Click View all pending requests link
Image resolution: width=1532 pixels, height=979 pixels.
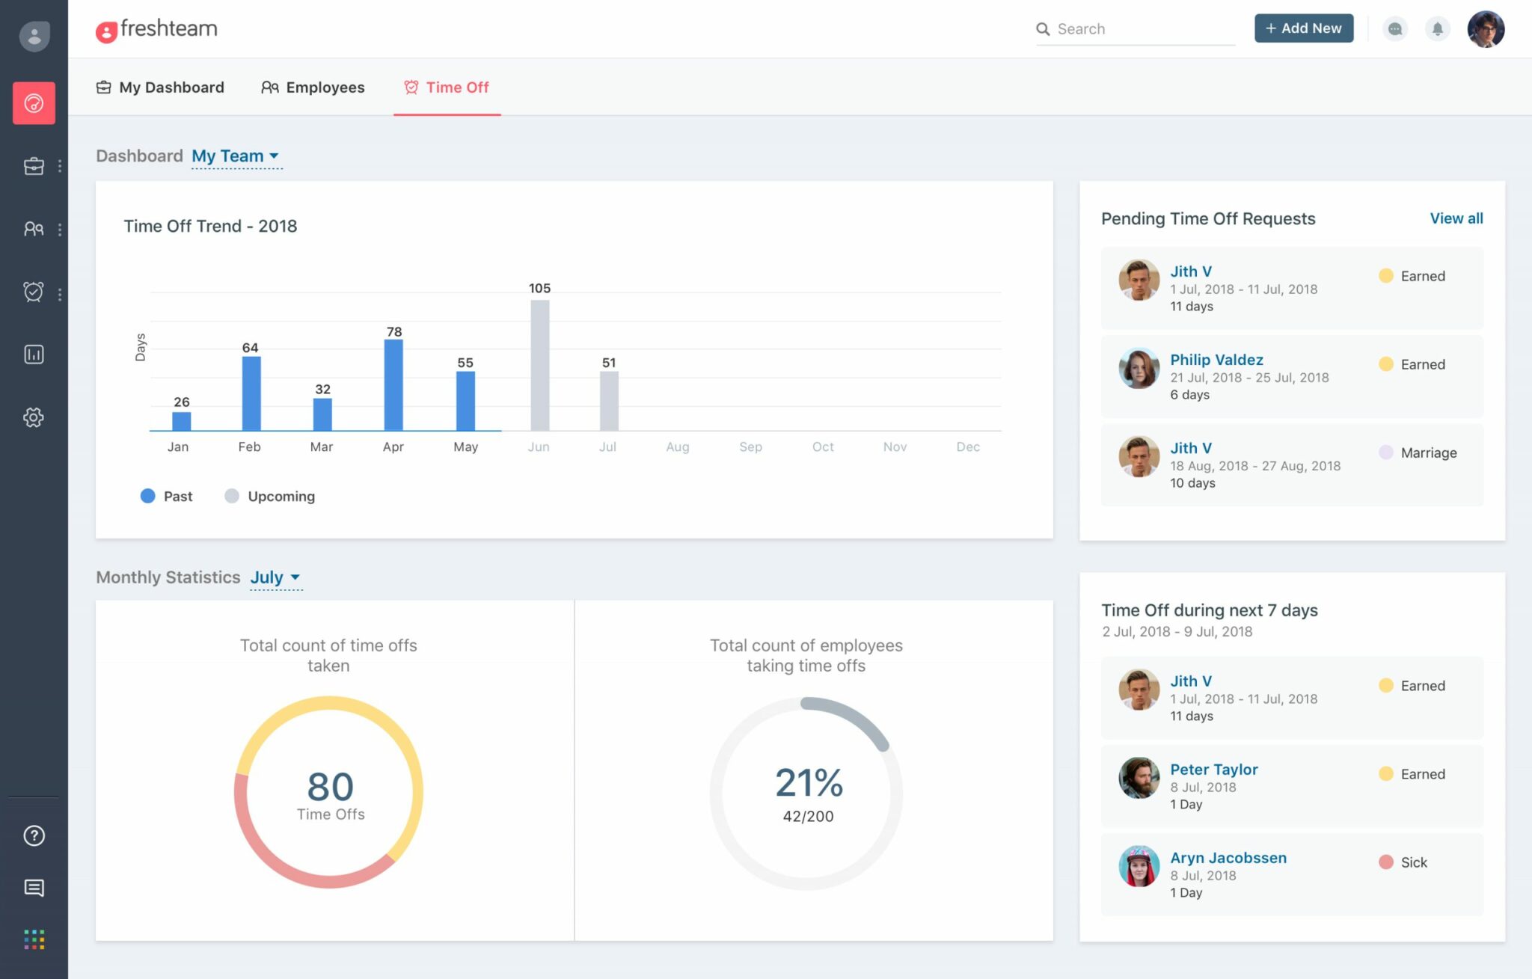point(1454,218)
